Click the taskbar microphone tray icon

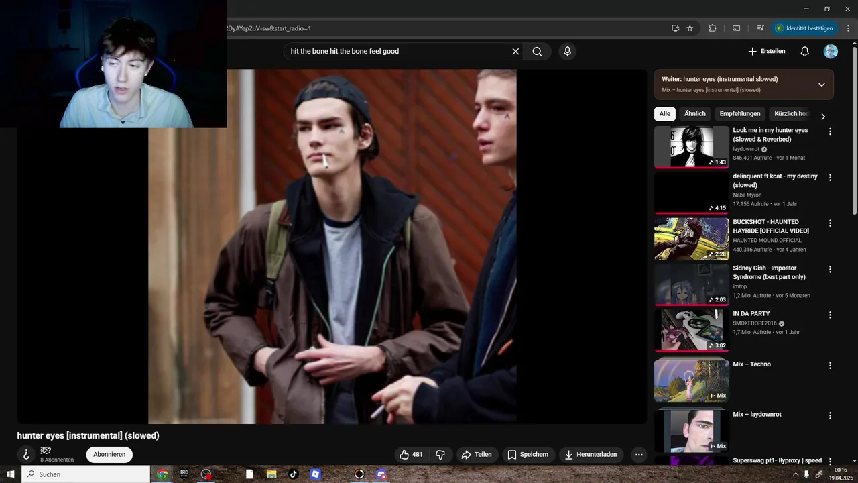click(x=806, y=474)
